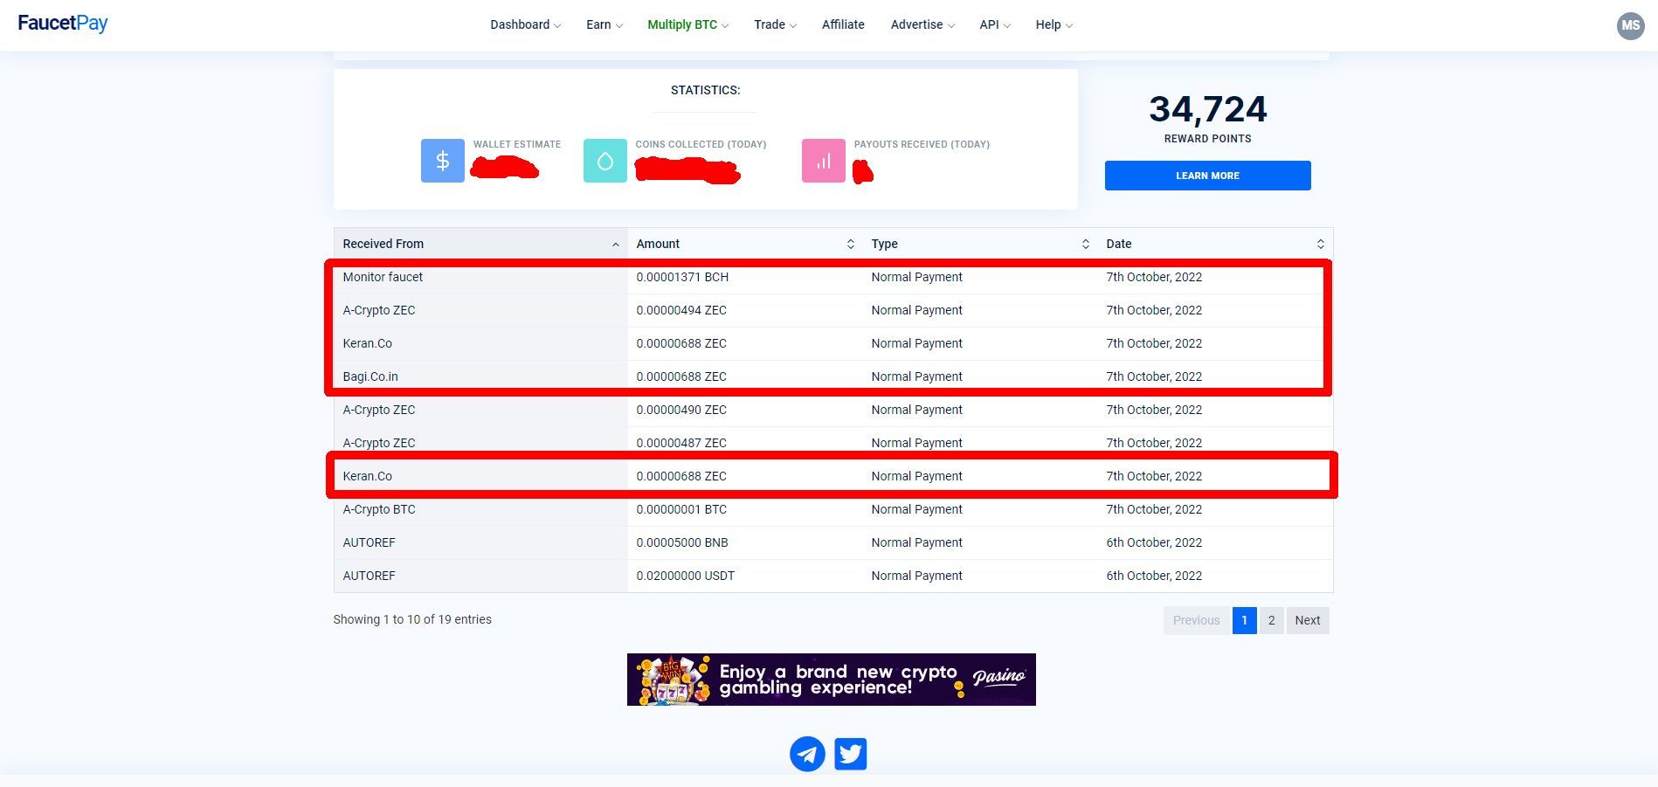This screenshot has width=1658, height=787.
Task: Click the 0.00000494 ZEC amount
Action: [681, 310]
